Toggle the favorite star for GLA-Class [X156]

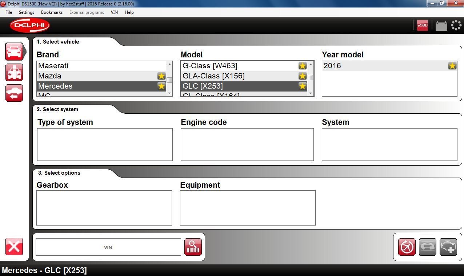point(302,76)
